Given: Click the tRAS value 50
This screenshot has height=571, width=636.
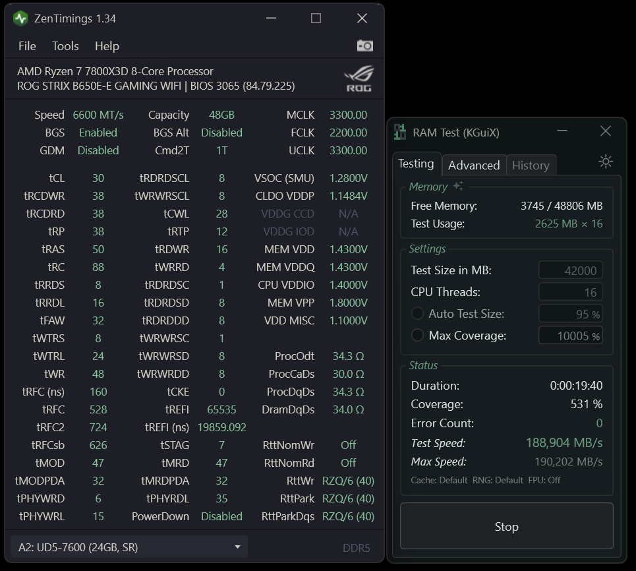Looking at the screenshot, I should (98, 249).
